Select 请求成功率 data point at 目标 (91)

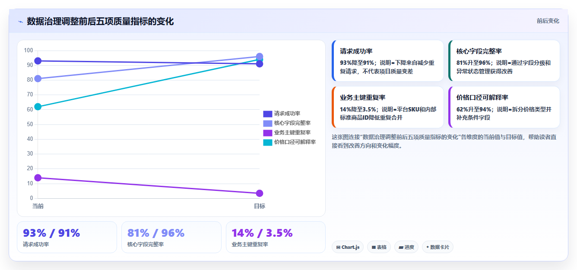260,64
